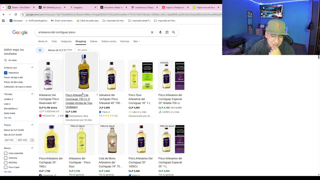Open the Más dropdown menu

(136, 41)
